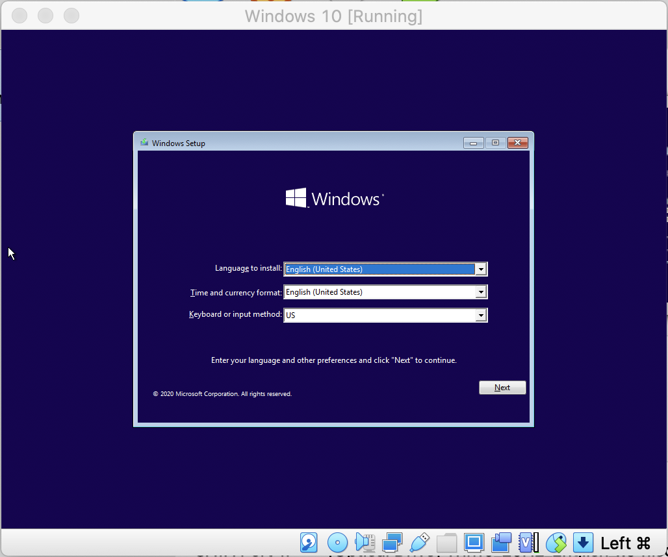Close the Windows Setup dialog
The height and width of the screenshot is (557, 668).
pos(518,143)
